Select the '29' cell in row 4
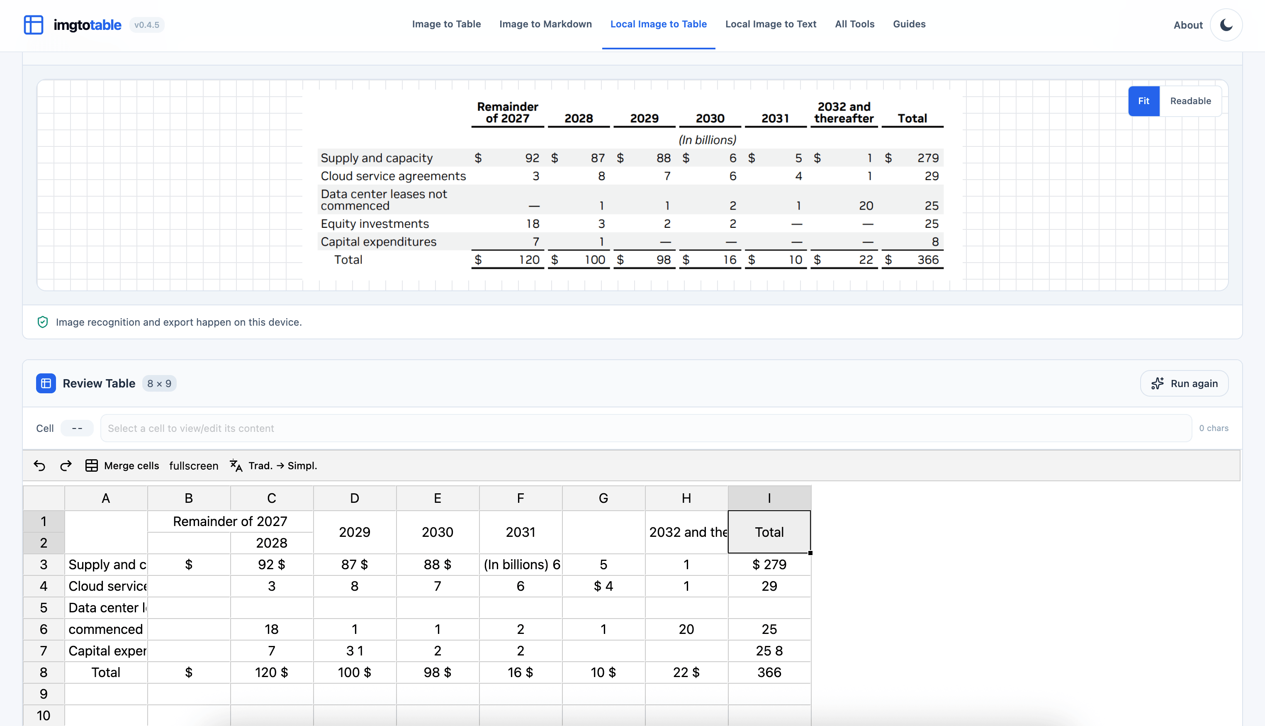This screenshot has height=726, width=1265. point(769,585)
